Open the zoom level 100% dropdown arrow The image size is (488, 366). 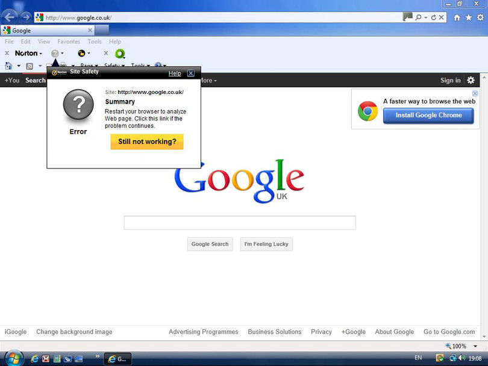pos(476,346)
